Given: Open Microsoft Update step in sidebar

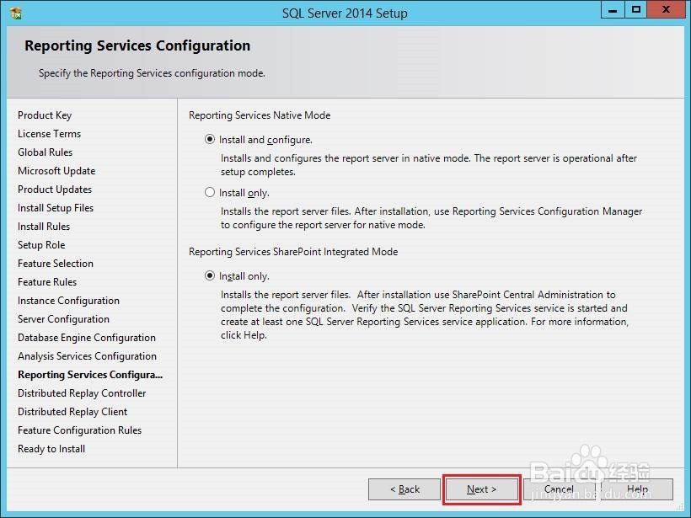Looking at the screenshot, I should coord(56,171).
